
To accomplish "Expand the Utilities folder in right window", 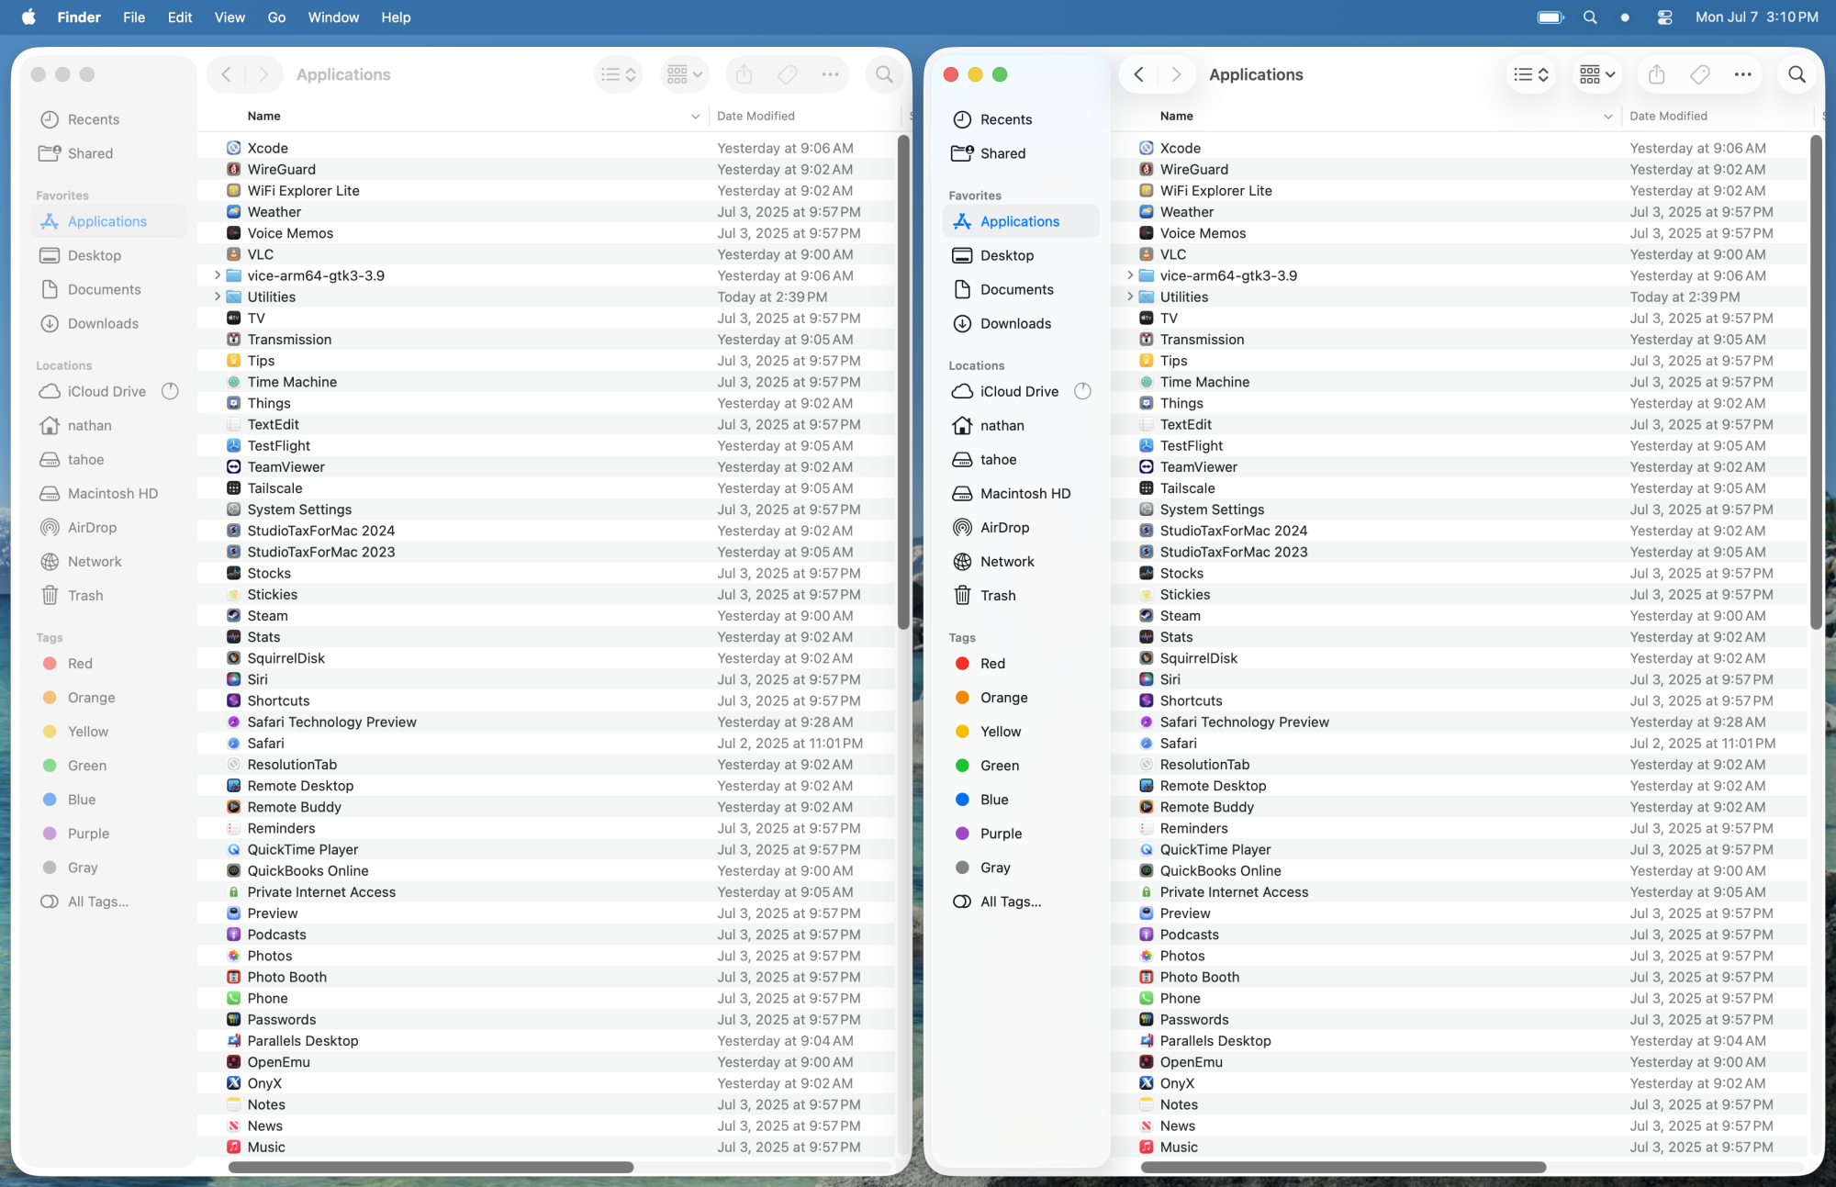I will pos(1130,297).
